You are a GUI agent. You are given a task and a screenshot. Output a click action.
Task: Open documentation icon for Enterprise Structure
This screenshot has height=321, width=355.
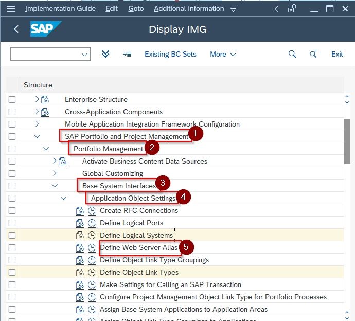tap(45, 99)
